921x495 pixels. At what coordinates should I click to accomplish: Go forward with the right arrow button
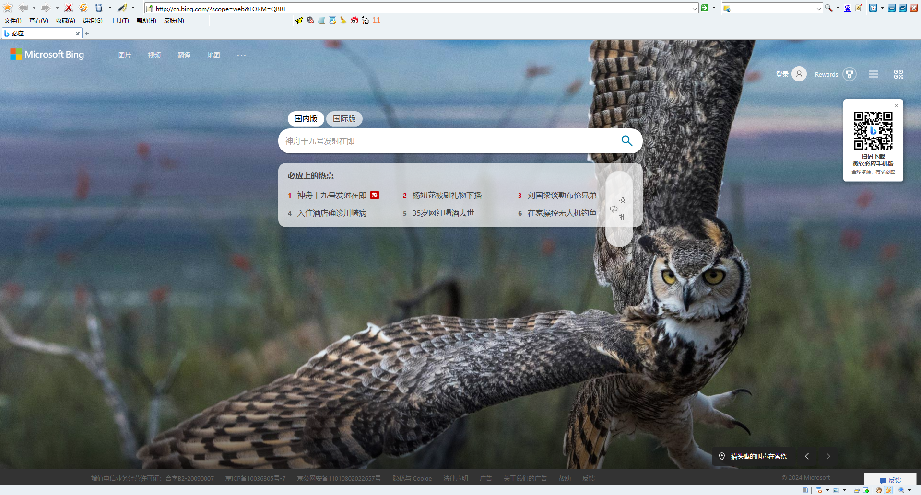46,8
